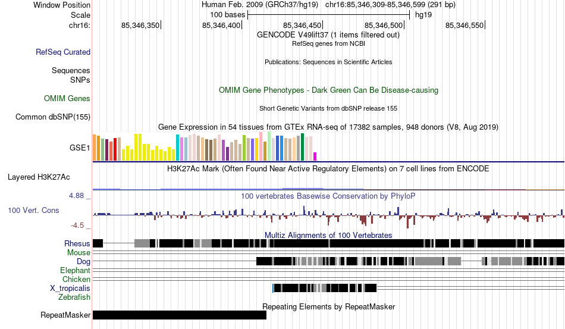Viewport: 565px width, 329px height.
Task: Click the PhyloP conservation score graph
Action: pyautogui.click(x=328, y=216)
